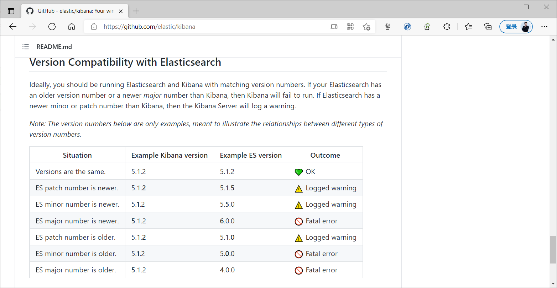Open the README table of contents
Viewport: 557px width, 288px height.
coord(25,47)
